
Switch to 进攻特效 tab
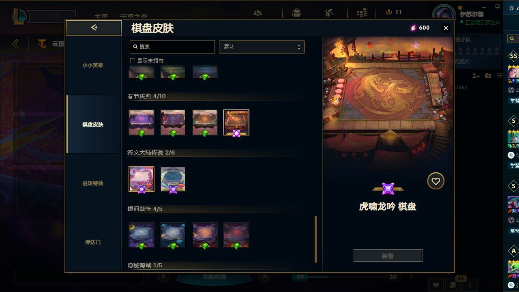point(93,183)
